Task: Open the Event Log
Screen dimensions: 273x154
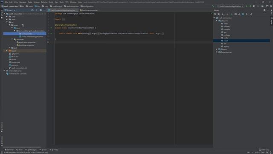Action: click(x=264, y=150)
